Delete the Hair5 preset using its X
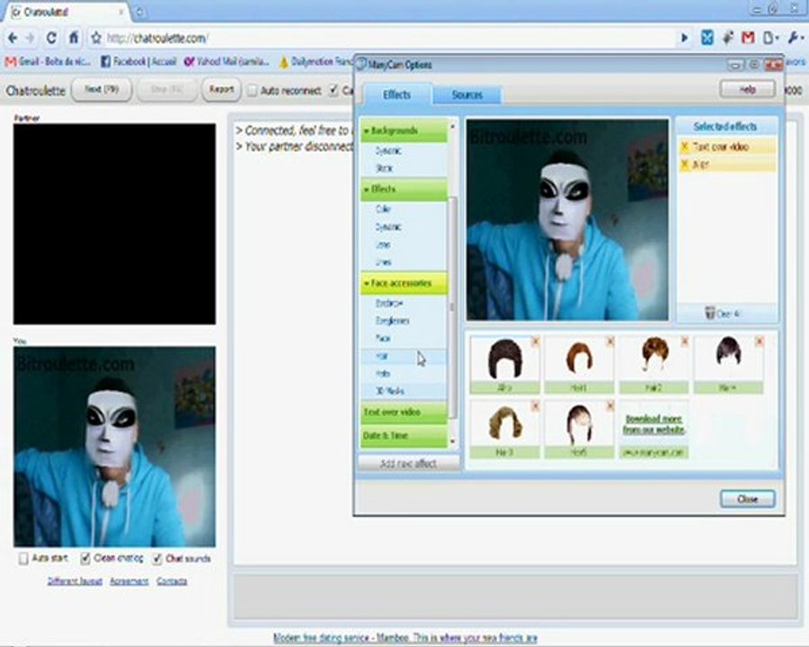Viewport: 809px width, 647px height. click(x=609, y=406)
